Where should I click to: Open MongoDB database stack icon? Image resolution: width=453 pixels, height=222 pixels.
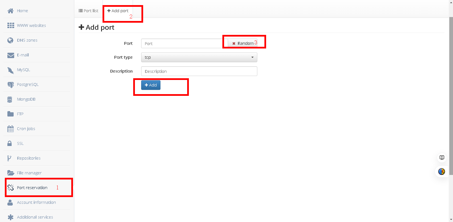pyautogui.click(x=10, y=99)
